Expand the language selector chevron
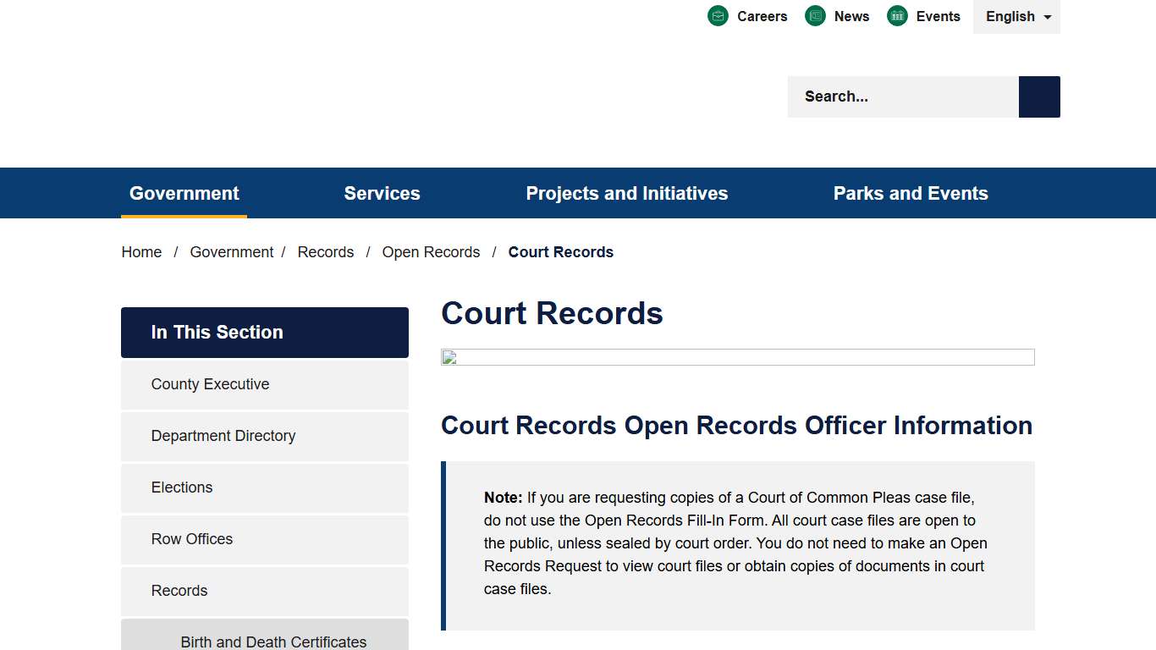The height and width of the screenshot is (650, 1156). pyautogui.click(x=1048, y=17)
